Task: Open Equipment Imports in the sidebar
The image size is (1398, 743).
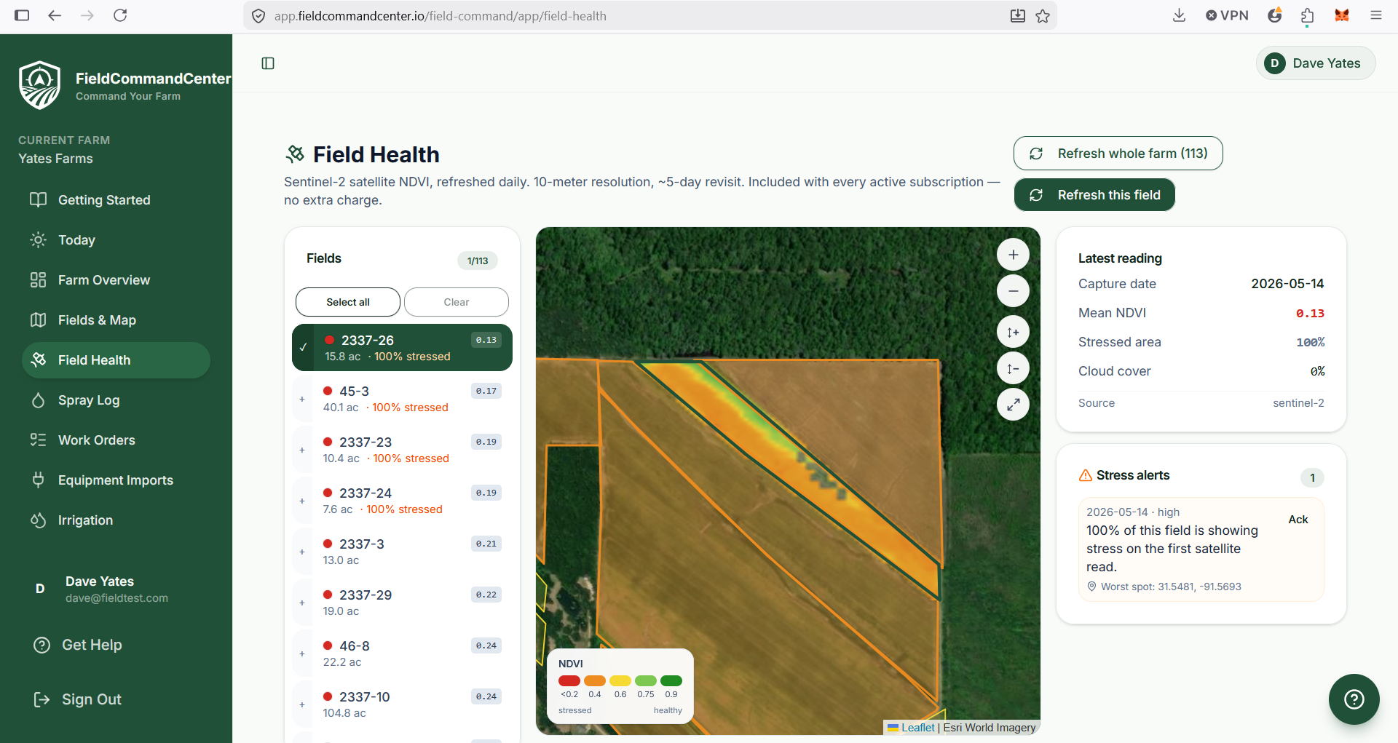Action: (x=116, y=480)
